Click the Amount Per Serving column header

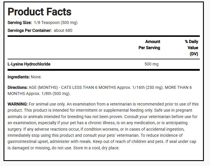pos(149,45)
